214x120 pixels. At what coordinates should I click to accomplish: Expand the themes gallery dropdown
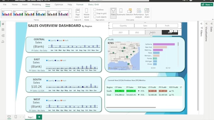tap(70, 13)
